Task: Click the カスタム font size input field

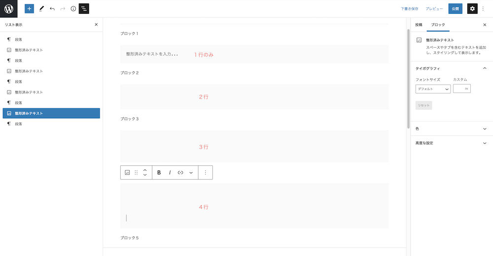Action: coord(461,89)
